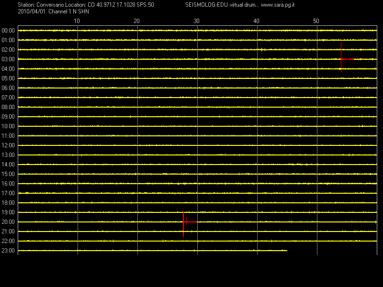This screenshot has width=383, height=287.
Task: Click the minute 10 axis label
Action: click(77, 21)
